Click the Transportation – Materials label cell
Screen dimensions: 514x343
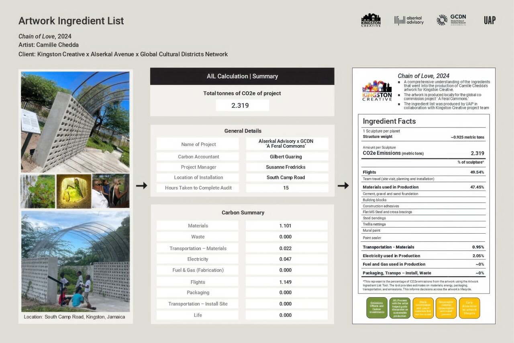point(198,248)
